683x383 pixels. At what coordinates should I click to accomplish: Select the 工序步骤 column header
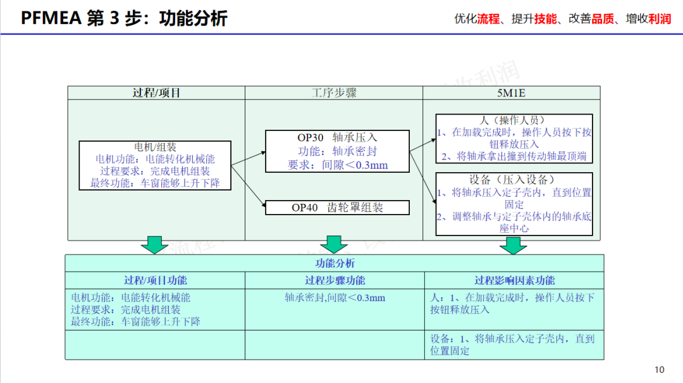click(334, 93)
